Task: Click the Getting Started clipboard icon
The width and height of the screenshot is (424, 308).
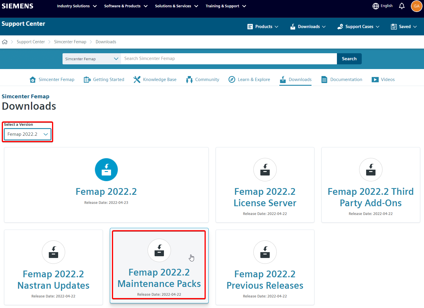Action: pos(87,80)
